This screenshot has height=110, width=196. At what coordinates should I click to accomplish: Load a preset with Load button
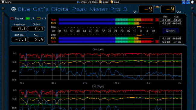coord(104,2)
